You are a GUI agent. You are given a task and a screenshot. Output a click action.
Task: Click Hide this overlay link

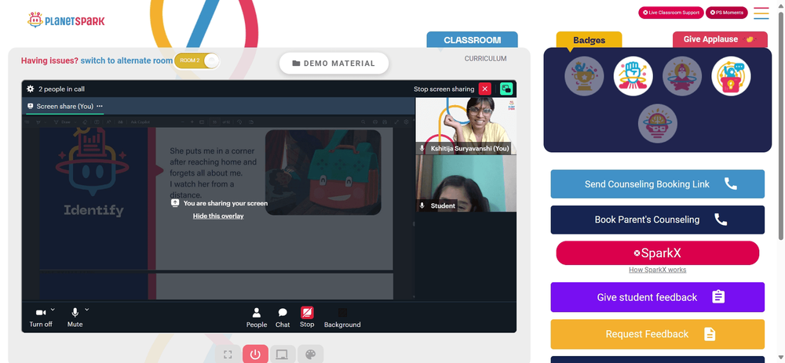(218, 216)
